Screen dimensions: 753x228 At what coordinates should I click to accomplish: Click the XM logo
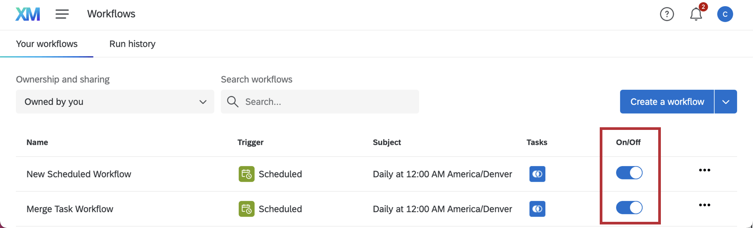[x=28, y=14]
